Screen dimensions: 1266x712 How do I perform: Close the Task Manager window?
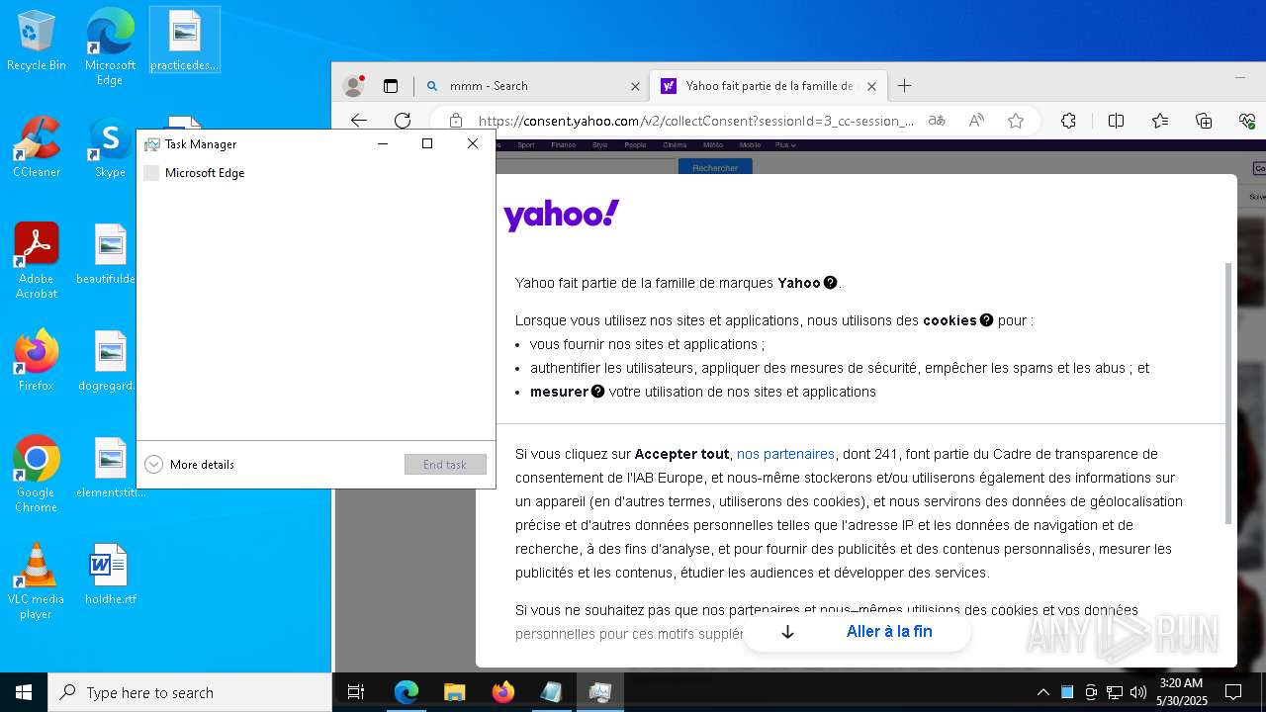(473, 144)
